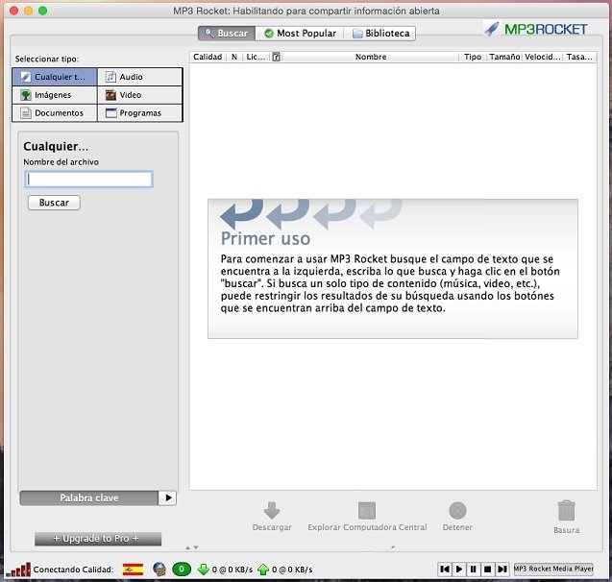Click the download rate 0 @ 0 KB/s text
The height and width of the screenshot is (582, 612).
(233, 570)
